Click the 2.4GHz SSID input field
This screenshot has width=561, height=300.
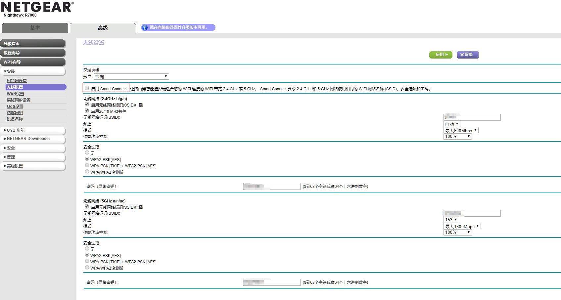pyautogui.click(x=472, y=117)
